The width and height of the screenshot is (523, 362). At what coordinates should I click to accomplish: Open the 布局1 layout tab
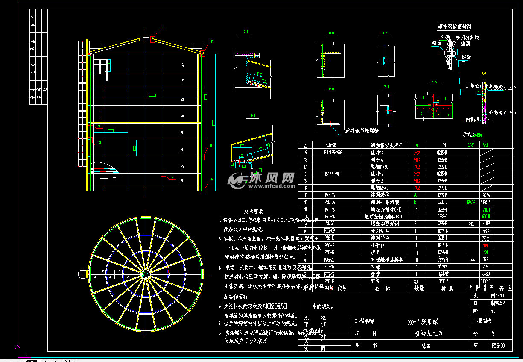tap(50, 361)
